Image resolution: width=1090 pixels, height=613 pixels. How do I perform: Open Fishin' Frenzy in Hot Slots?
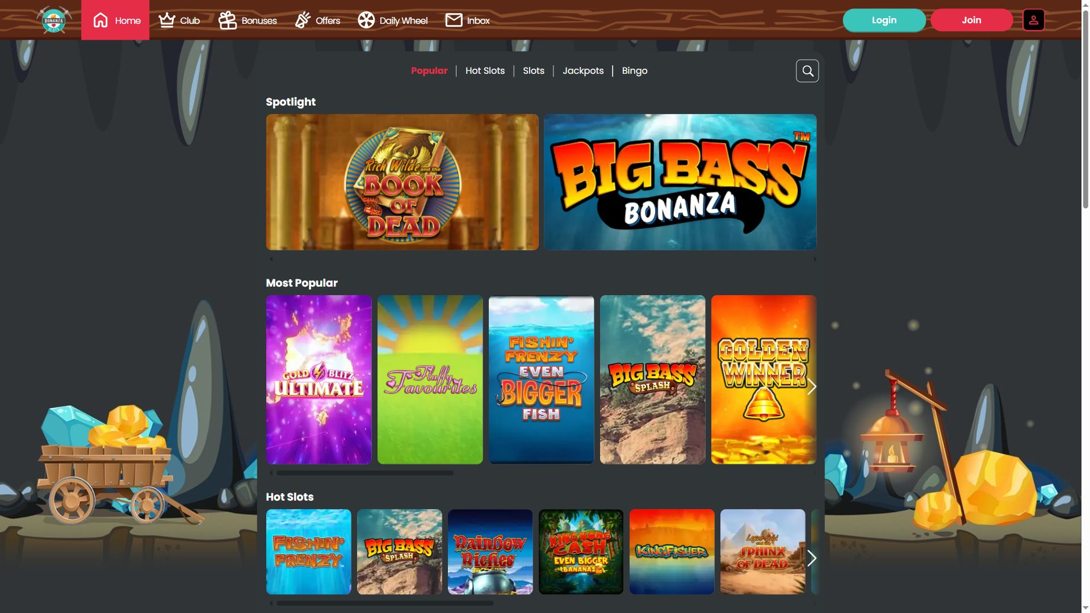(308, 552)
